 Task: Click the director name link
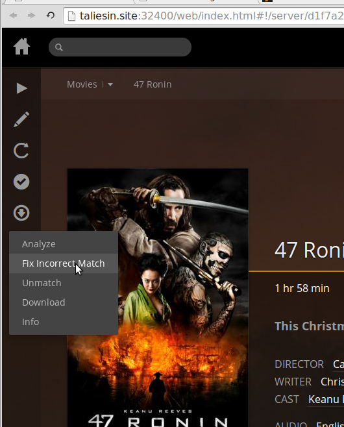(339, 364)
